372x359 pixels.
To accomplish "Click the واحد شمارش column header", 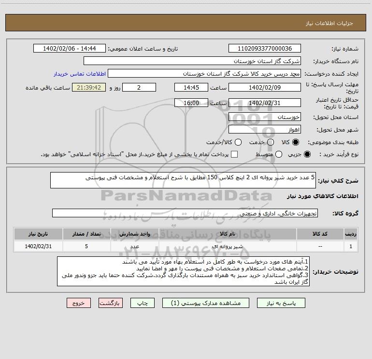I will tap(134, 234).
